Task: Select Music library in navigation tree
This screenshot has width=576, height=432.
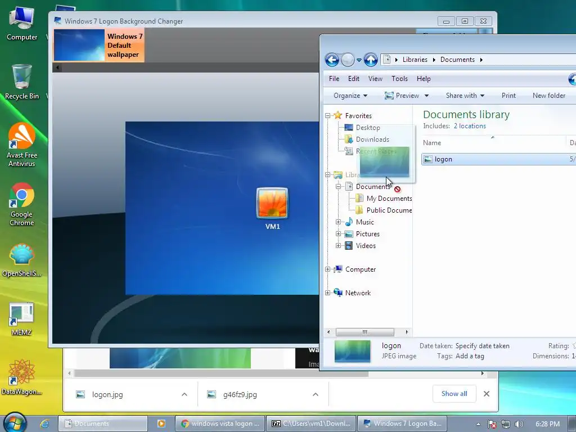Action: [364, 222]
